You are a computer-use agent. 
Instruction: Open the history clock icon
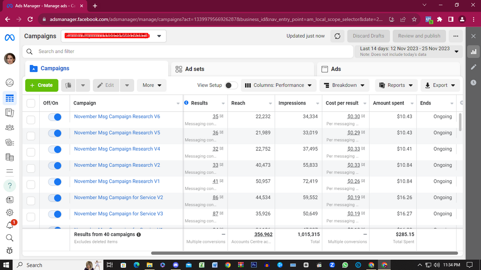[473, 82]
